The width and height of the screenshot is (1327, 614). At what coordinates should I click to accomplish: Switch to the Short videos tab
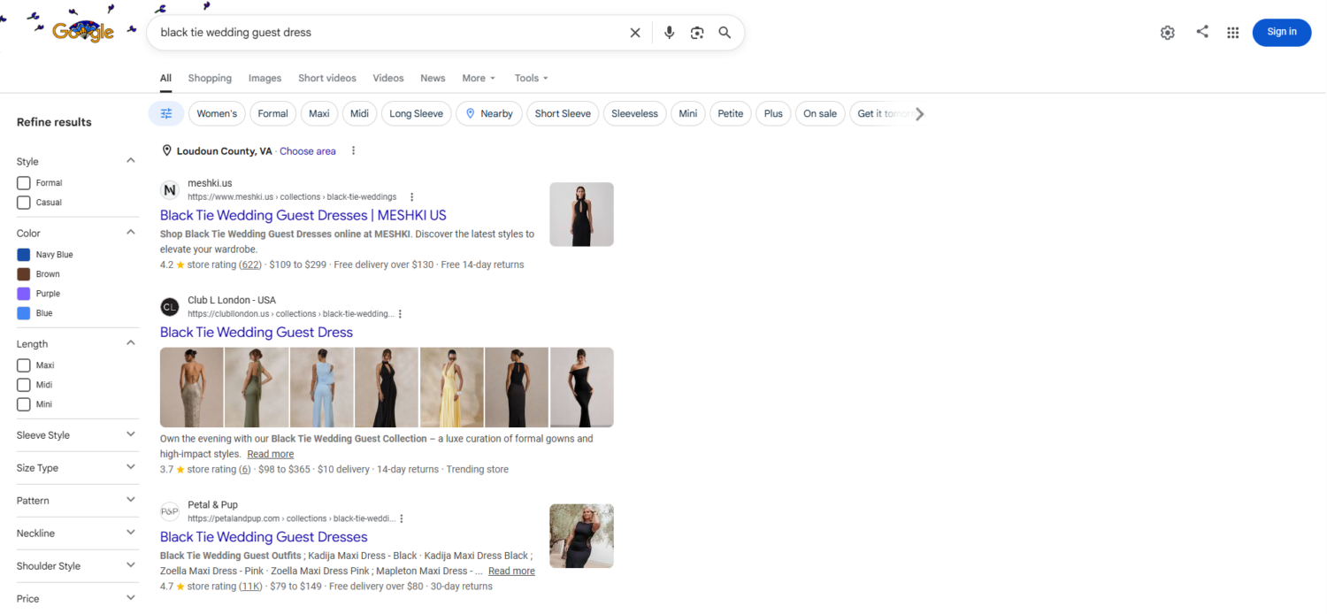[327, 78]
